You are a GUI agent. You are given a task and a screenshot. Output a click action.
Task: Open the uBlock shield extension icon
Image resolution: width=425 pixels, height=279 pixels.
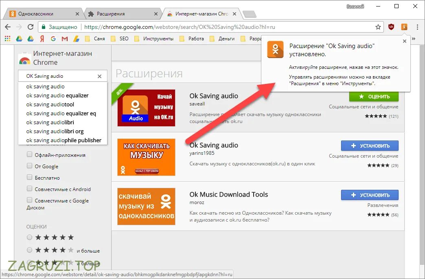pos(391,27)
